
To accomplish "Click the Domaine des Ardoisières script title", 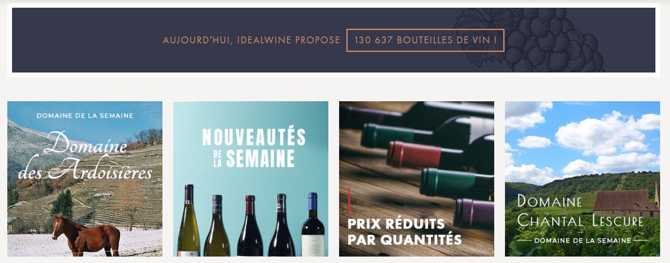I will 86,156.
